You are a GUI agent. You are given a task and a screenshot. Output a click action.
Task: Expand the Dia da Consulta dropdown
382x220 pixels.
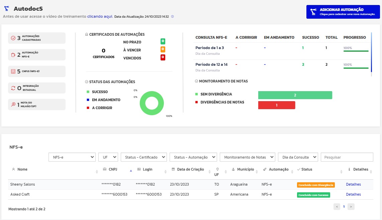point(298,157)
